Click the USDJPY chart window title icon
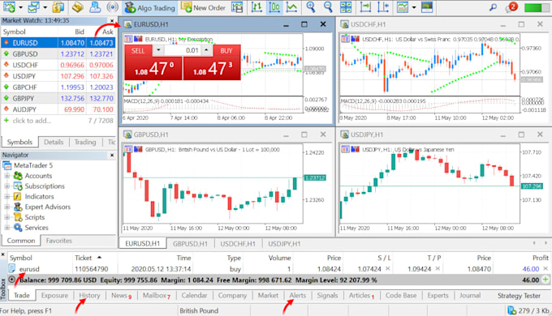 [345, 135]
